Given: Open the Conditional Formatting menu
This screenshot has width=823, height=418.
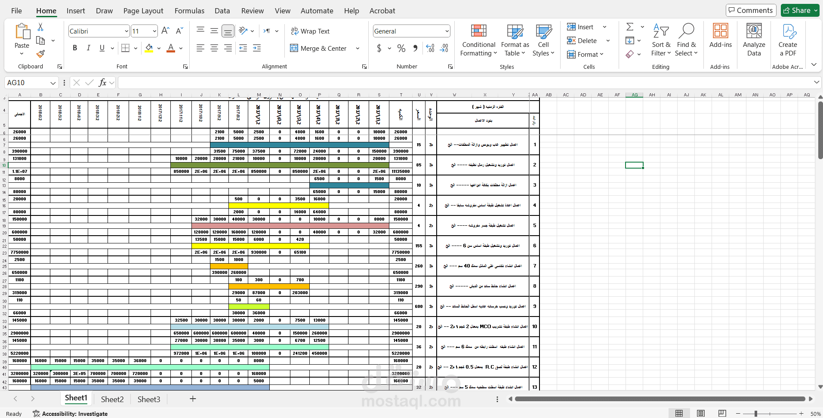Looking at the screenshot, I should coord(478,40).
